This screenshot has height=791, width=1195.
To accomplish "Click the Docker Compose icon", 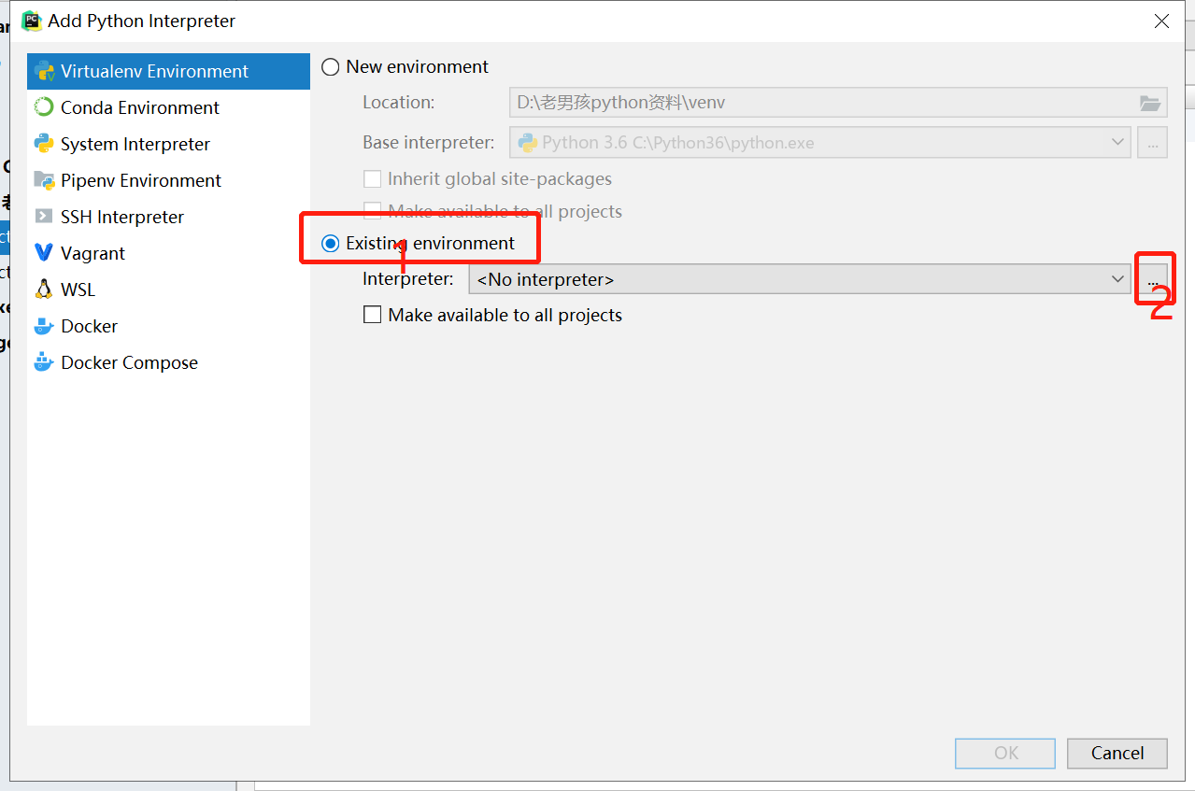I will tap(44, 362).
